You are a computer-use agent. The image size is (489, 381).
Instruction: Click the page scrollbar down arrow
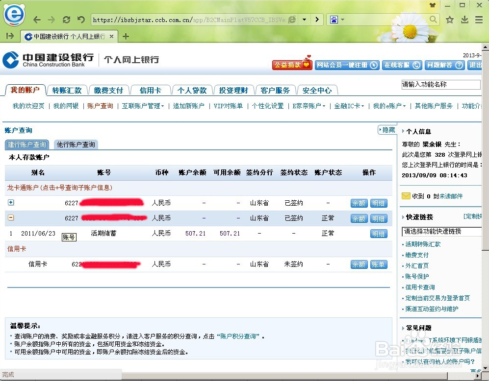(485, 368)
